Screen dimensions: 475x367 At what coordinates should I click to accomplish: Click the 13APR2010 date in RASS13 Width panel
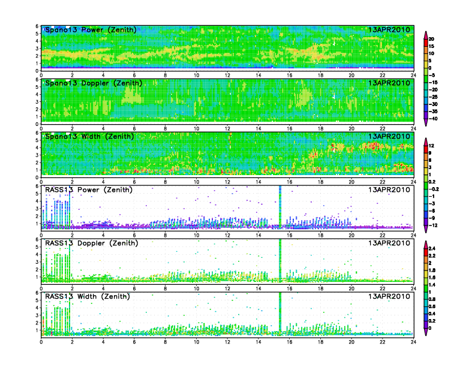pyautogui.click(x=389, y=296)
